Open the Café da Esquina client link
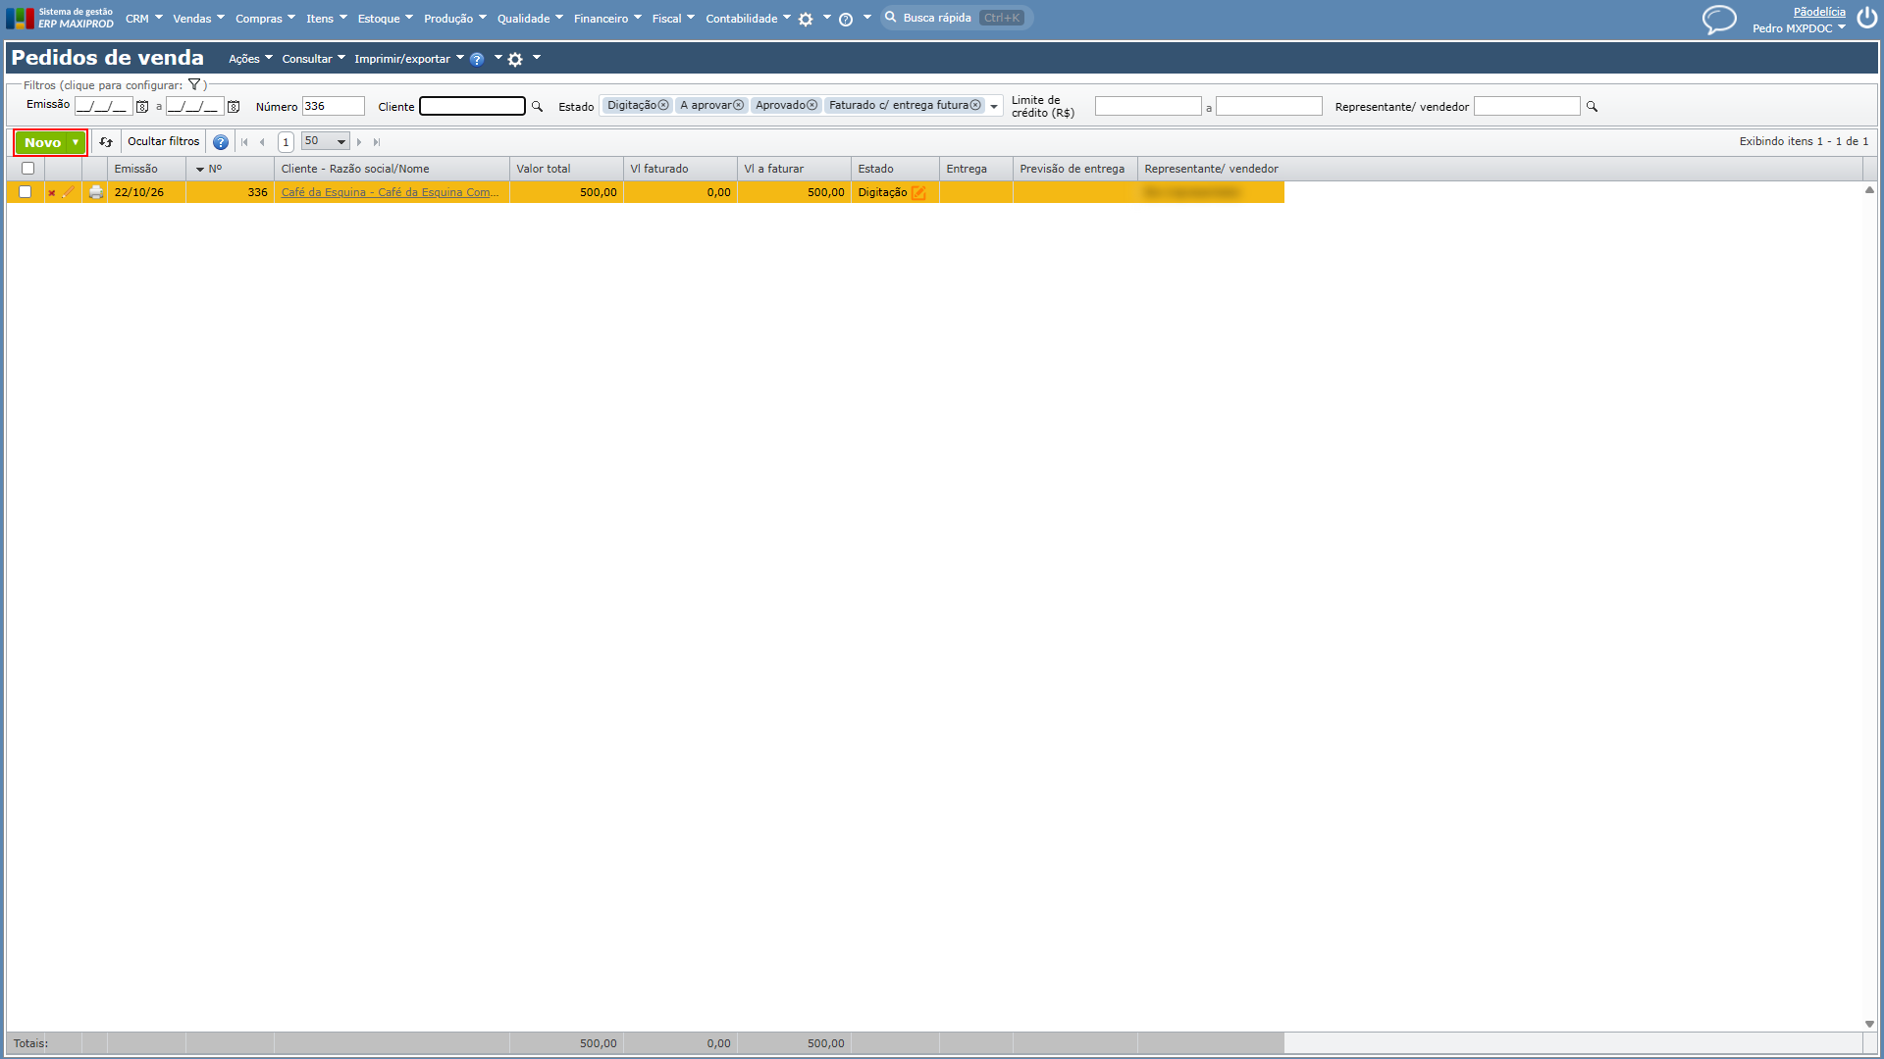The width and height of the screenshot is (1884, 1059). pos(390,192)
